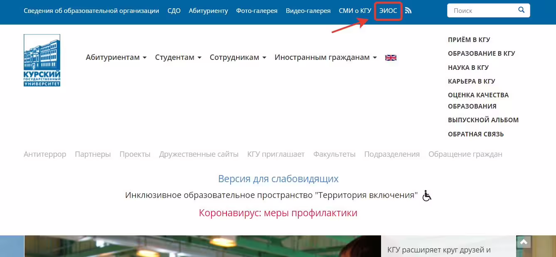Open ОБРАЗОВАНИЕ В КГУ
Screen dimensions: 556x257
(x=482, y=54)
